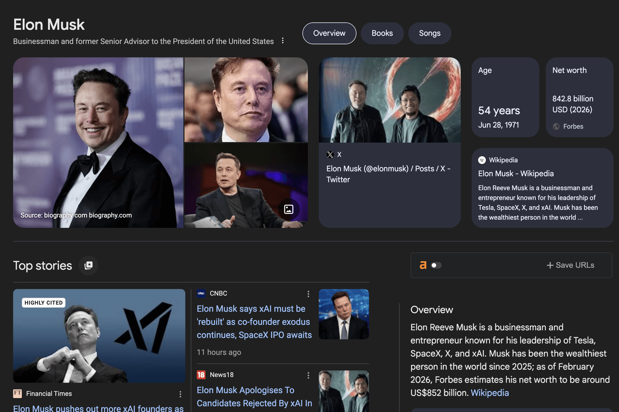Open the large tuxedo photo from biography.com
The width and height of the screenshot is (619, 412).
click(98, 142)
